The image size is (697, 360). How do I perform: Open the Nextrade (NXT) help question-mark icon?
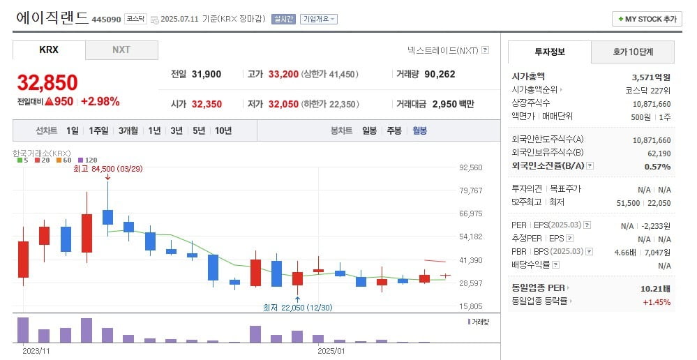[486, 50]
